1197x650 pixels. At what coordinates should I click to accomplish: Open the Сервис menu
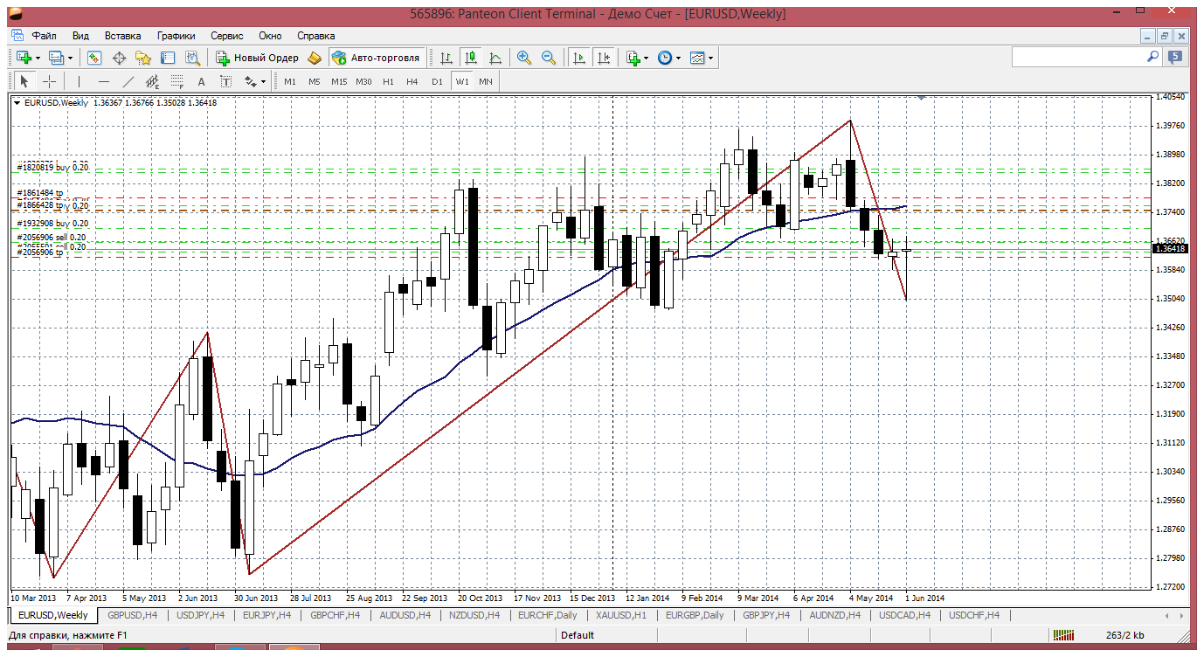click(227, 36)
